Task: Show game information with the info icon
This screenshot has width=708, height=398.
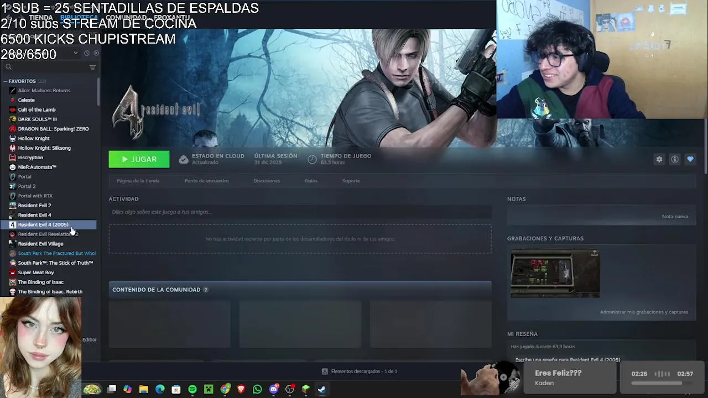Action: click(675, 159)
